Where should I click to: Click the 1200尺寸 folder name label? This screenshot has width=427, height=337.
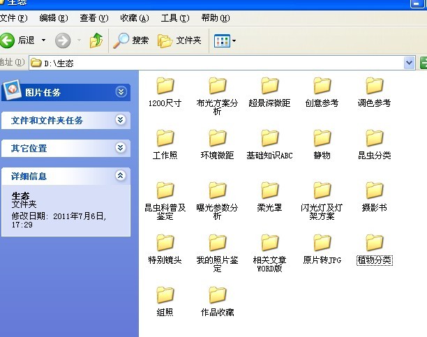[x=165, y=103]
